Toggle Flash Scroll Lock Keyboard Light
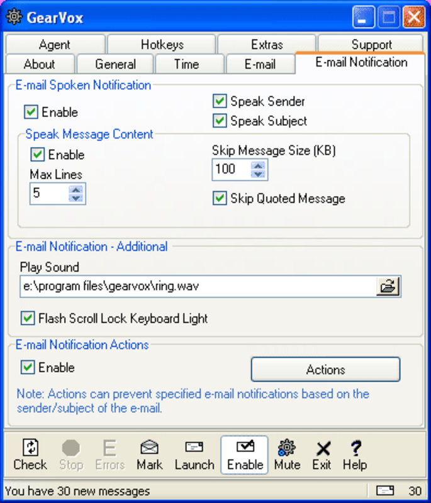431x503 pixels. pyautogui.click(x=28, y=318)
